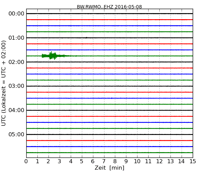Click the 00:00 time label
Screen dimensions: 219x175
coord(17,14)
